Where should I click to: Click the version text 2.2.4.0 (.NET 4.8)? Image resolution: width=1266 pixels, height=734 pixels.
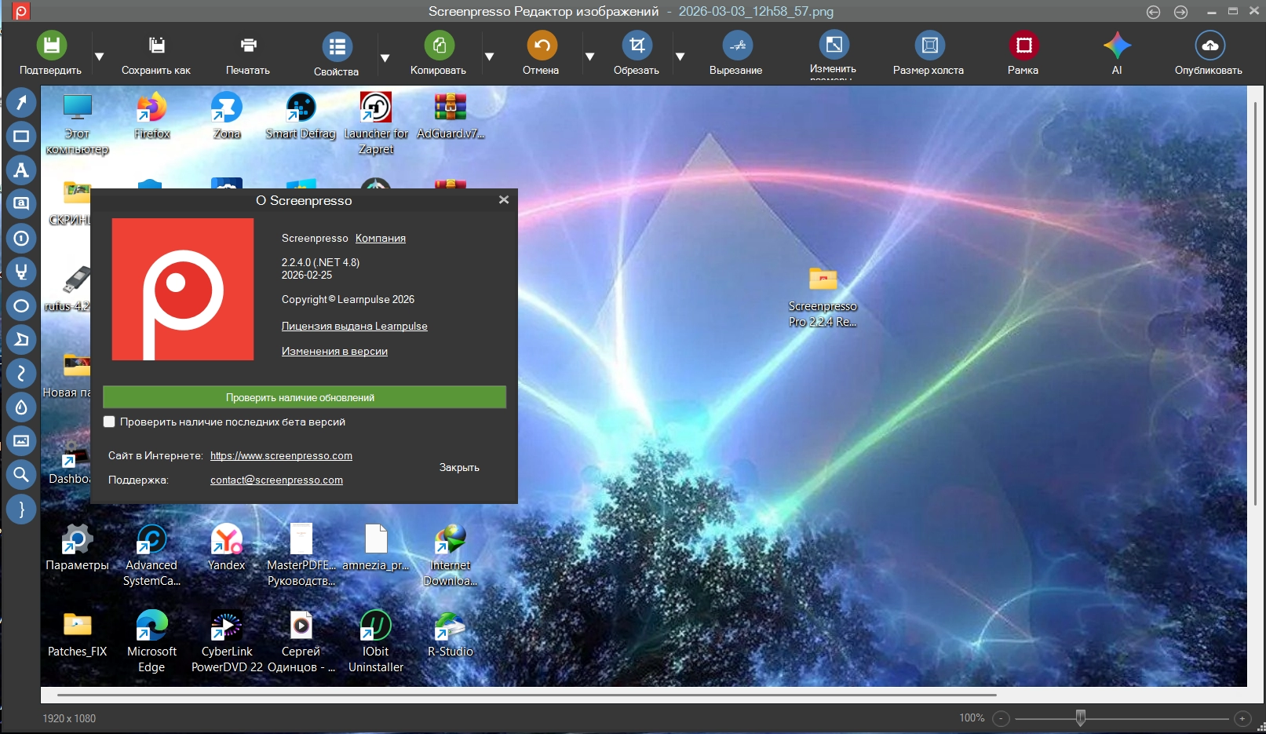320,262
